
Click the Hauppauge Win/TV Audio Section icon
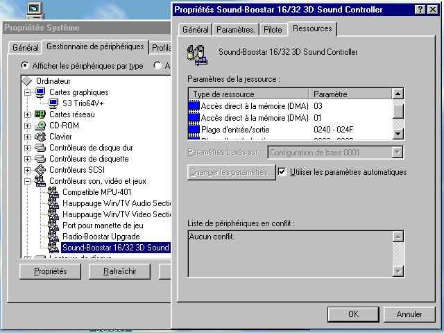tap(53, 203)
